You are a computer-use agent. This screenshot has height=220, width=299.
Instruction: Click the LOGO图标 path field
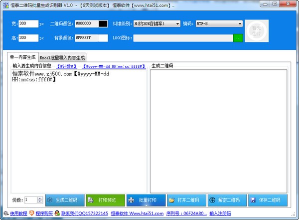(x=183, y=38)
